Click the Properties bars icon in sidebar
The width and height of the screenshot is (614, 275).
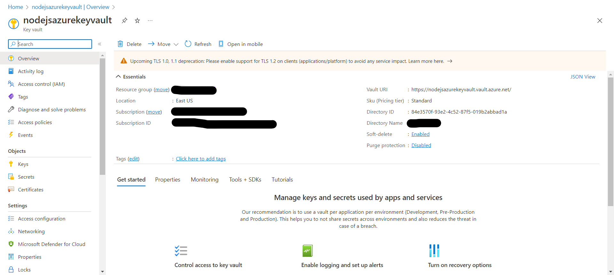(11, 257)
